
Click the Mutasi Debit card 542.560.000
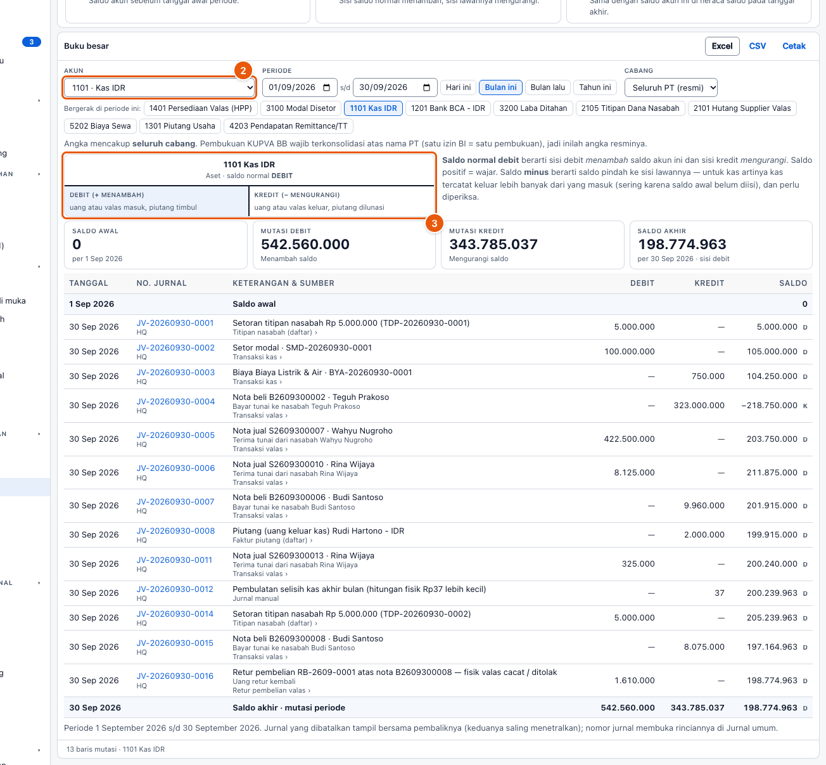coord(344,245)
